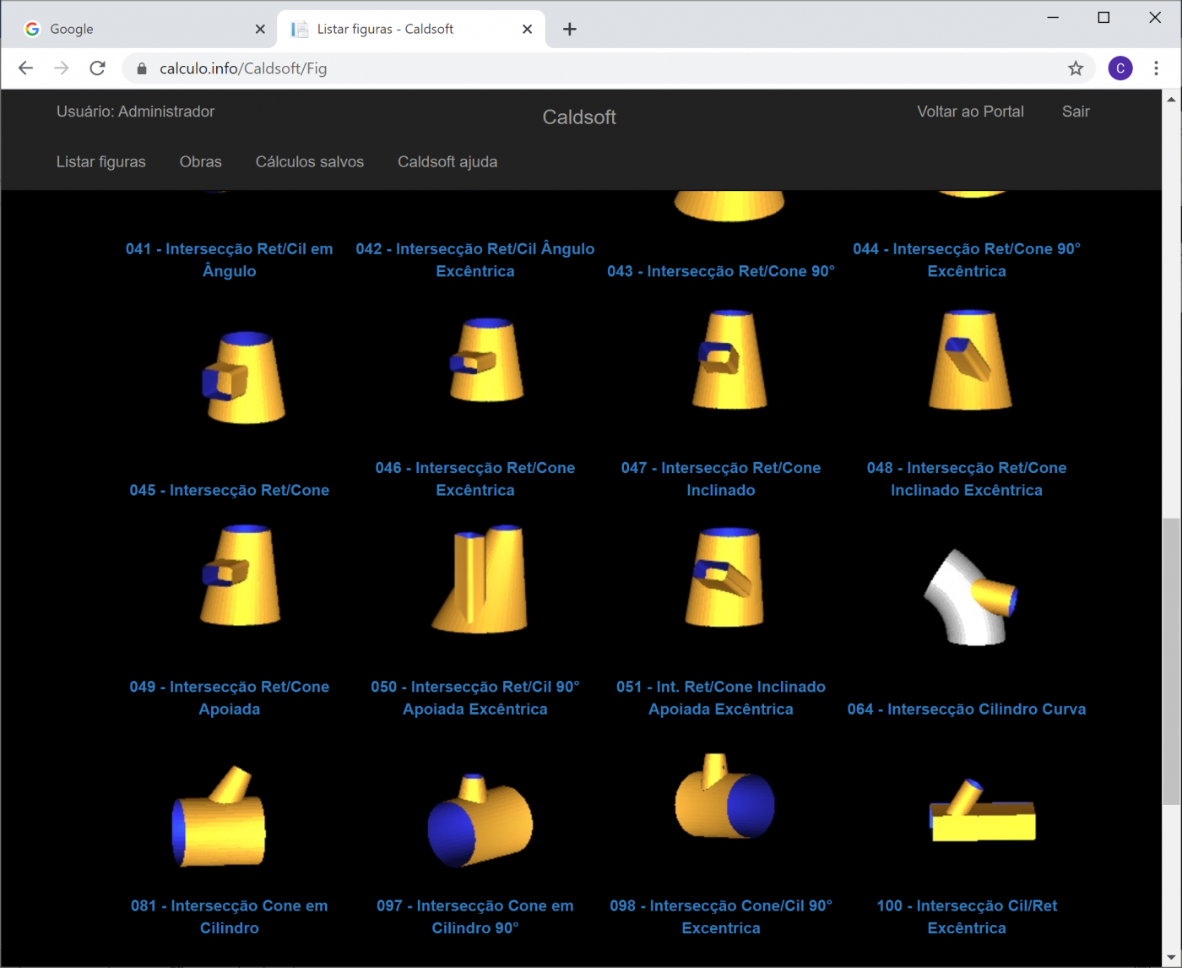The height and width of the screenshot is (968, 1182).
Task: Switch to the Google tab
Action: coord(127,30)
